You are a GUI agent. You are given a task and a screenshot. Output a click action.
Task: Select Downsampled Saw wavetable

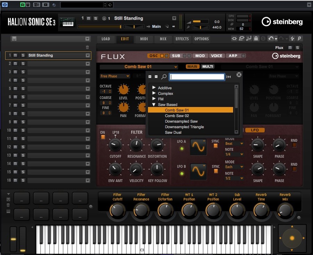[181, 121]
